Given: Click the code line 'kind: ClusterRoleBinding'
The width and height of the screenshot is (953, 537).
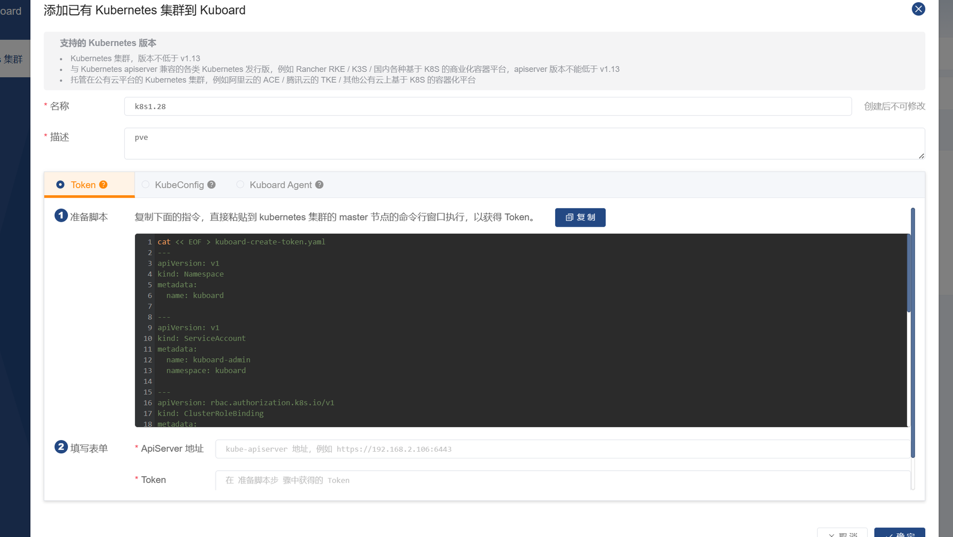Looking at the screenshot, I should coord(211,413).
